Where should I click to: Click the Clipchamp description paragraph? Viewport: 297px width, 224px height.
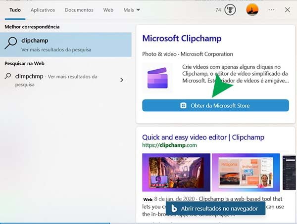(x=236, y=74)
